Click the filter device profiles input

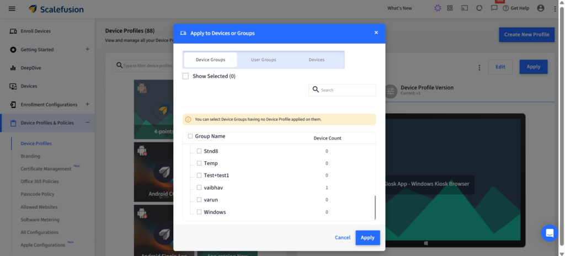(148, 66)
